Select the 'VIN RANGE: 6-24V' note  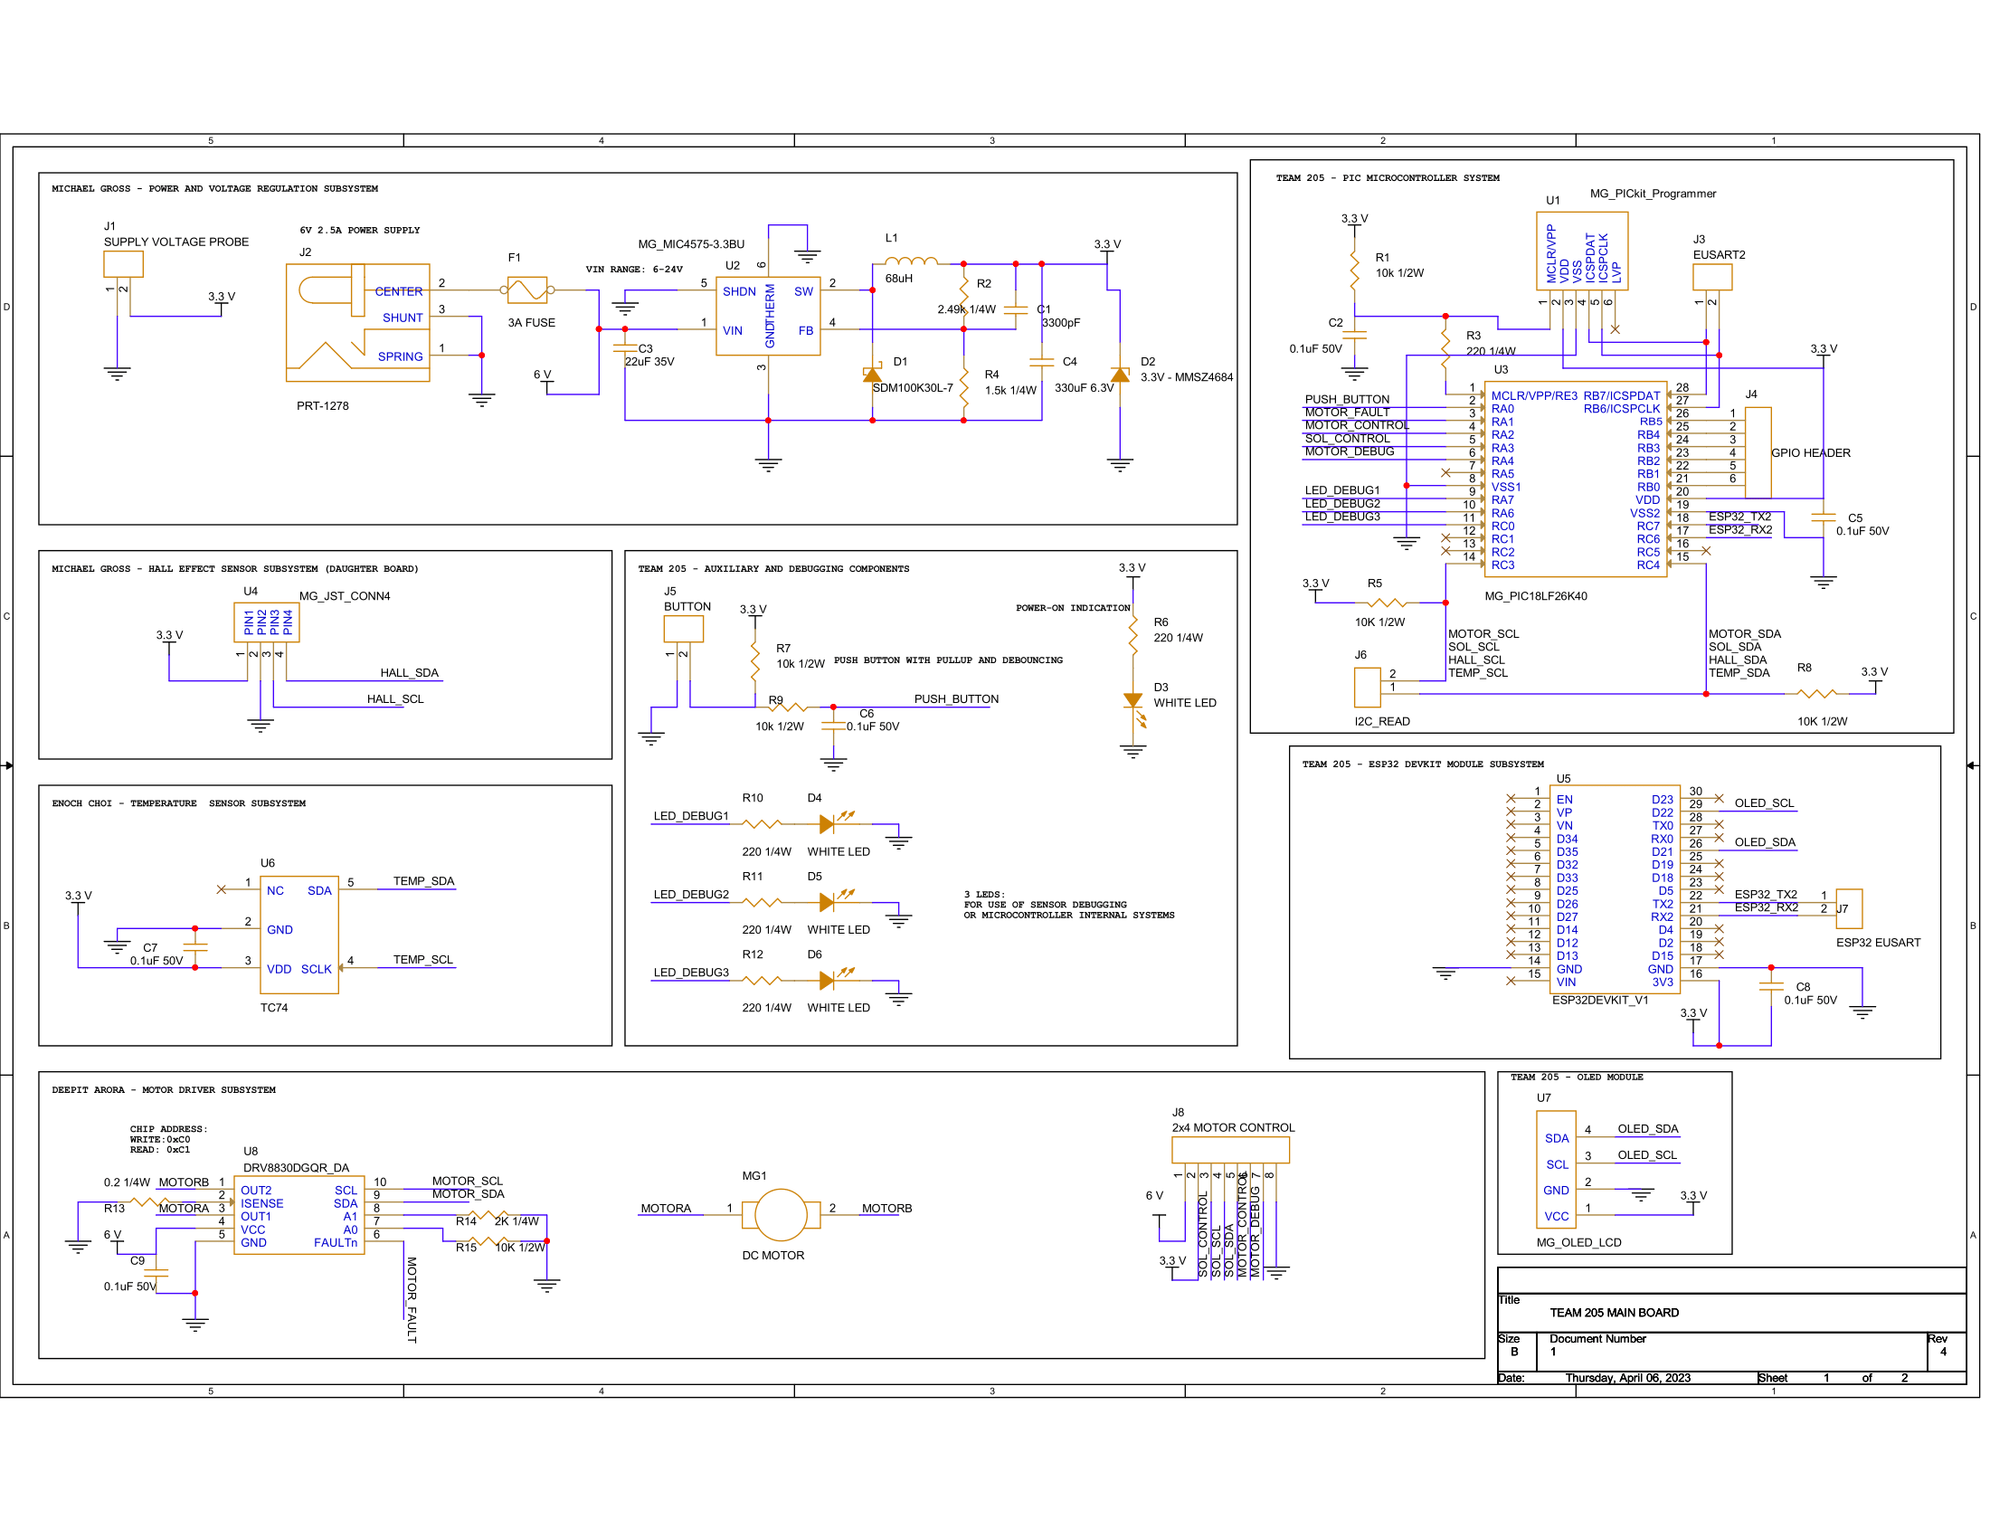(634, 270)
